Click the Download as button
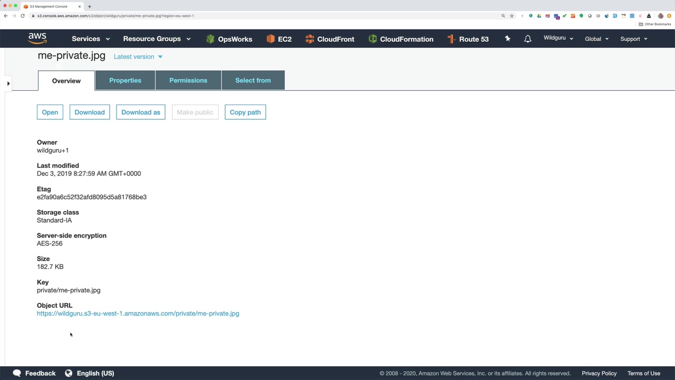675x380 pixels. tap(141, 112)
